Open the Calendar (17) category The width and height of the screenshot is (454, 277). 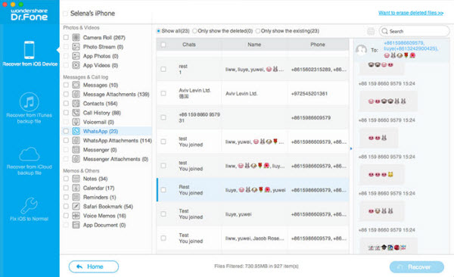point(98,188)
